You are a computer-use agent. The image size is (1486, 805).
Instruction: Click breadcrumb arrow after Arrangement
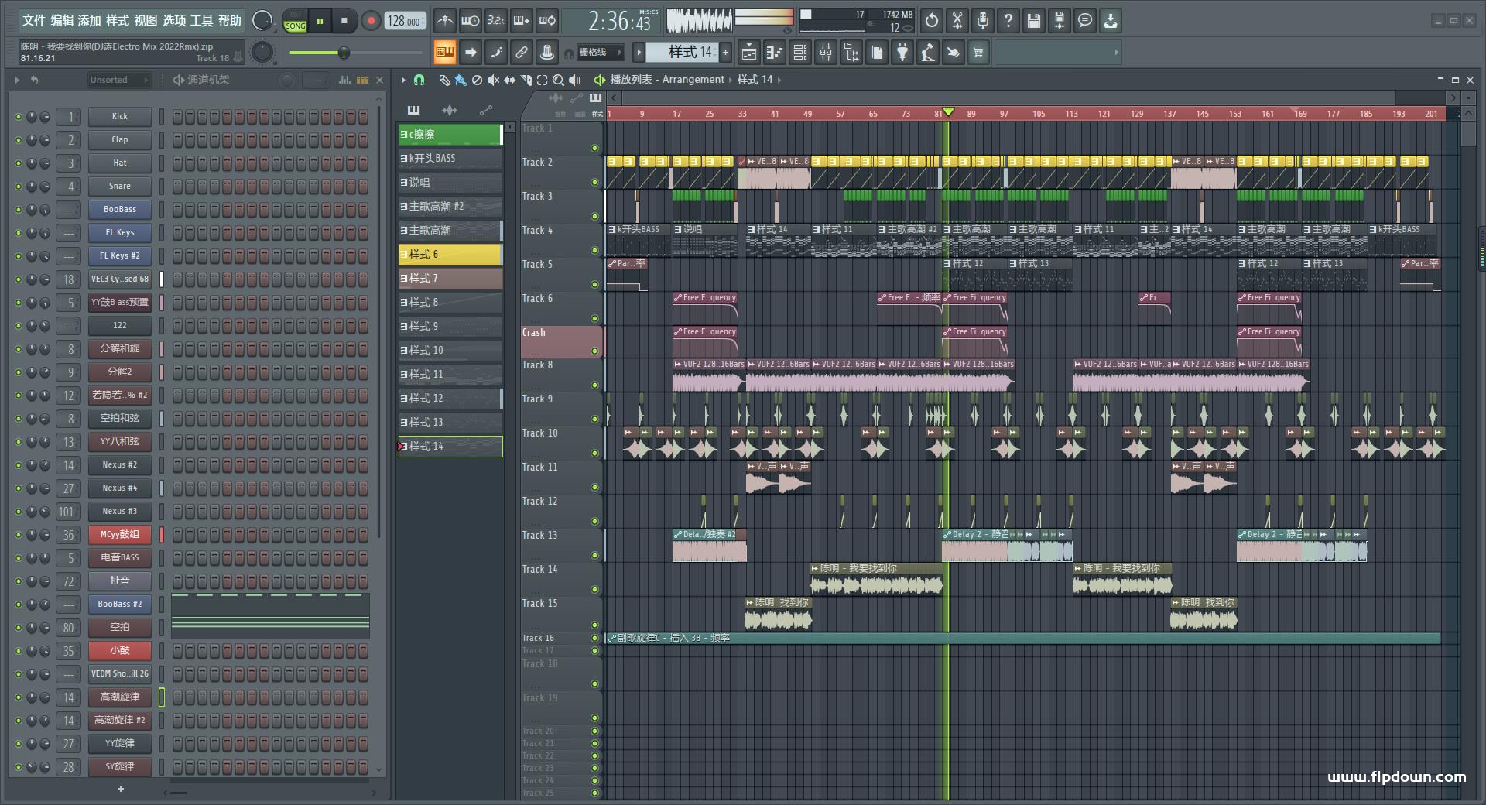[x=731, y=80]
